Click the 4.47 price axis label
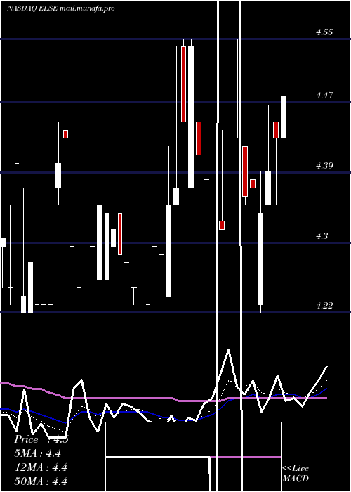 [324, 96]
